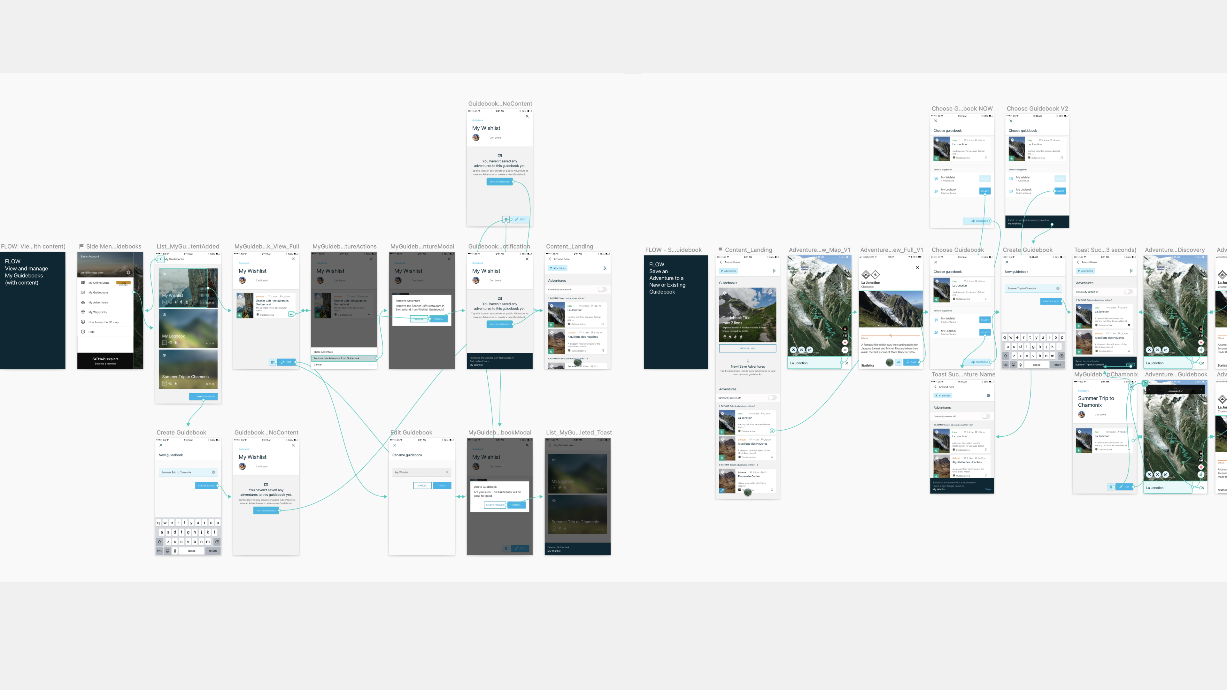Click close X in Choose Guidebook V2 artboard

(x=1011, y=121)
